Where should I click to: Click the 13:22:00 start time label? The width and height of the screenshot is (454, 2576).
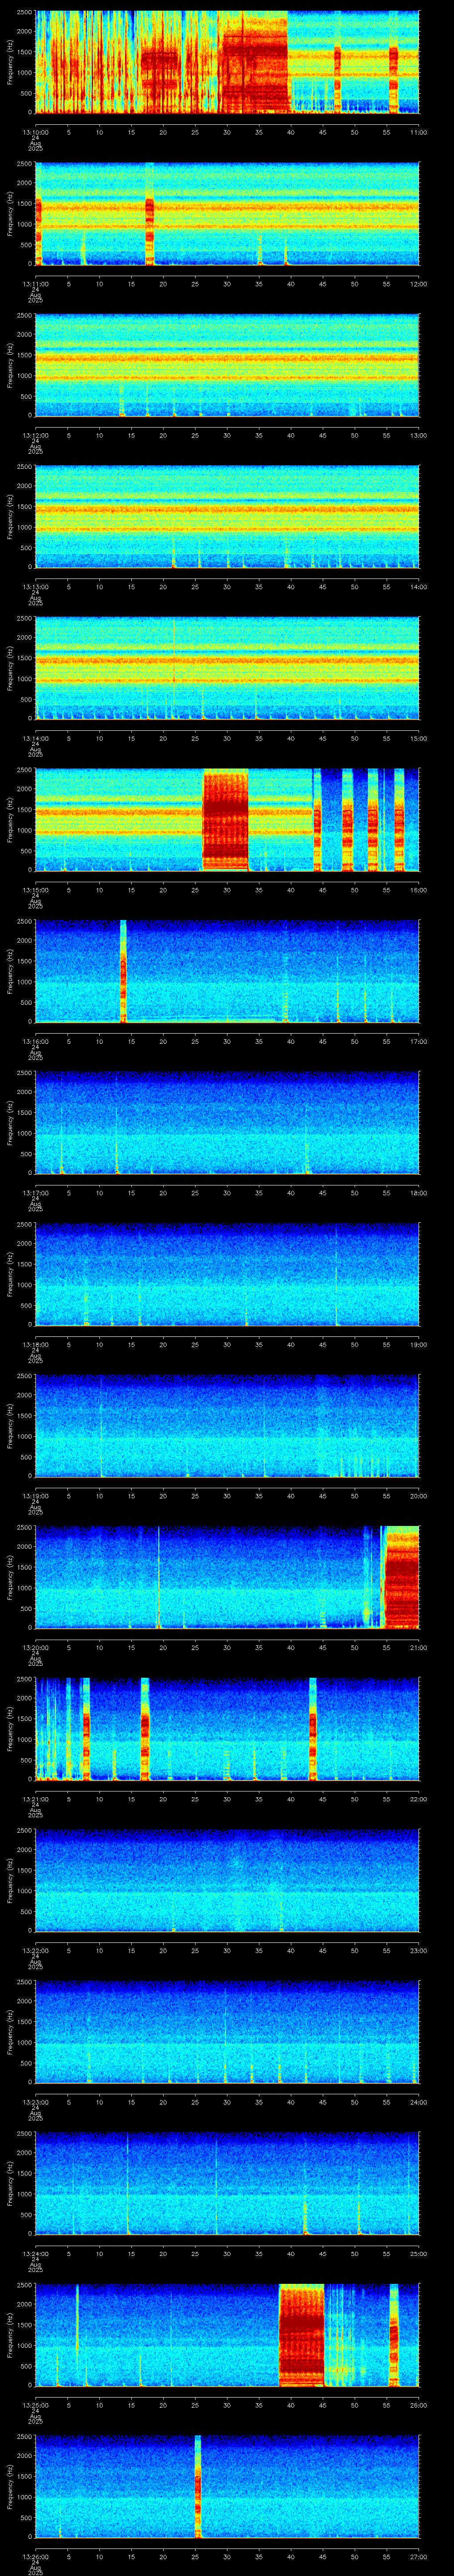[x=35, y=1950]
